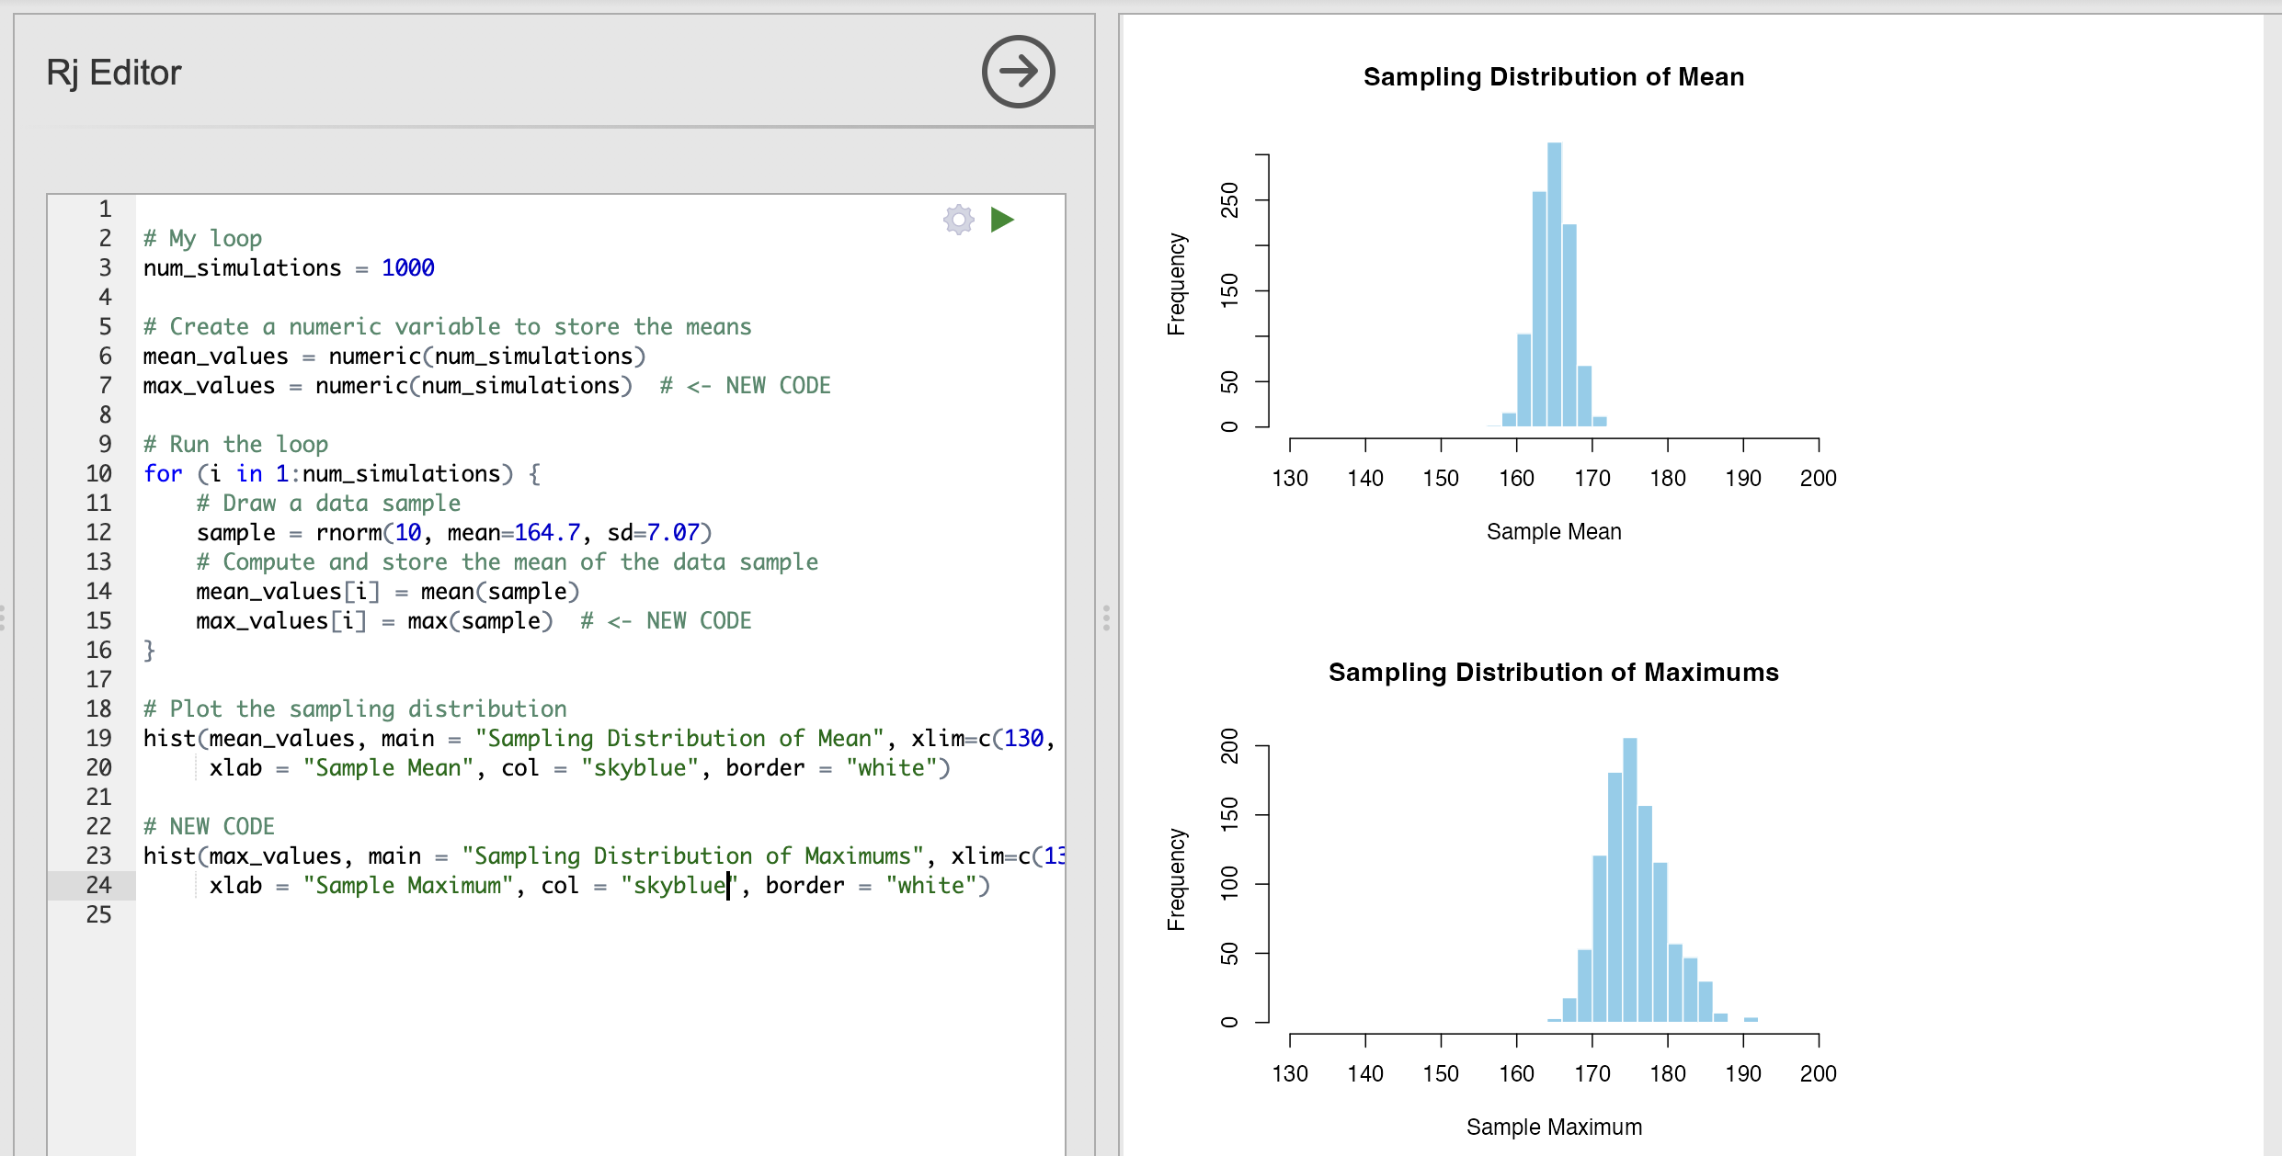The width and height of the screenshot is (2282, 1156).
Task: Click the '# NEW CODE' comment on line 22
Action: 210,827
